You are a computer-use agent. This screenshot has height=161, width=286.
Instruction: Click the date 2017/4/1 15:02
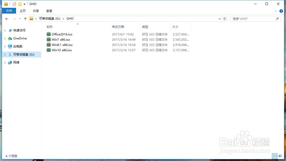(123, 34)
